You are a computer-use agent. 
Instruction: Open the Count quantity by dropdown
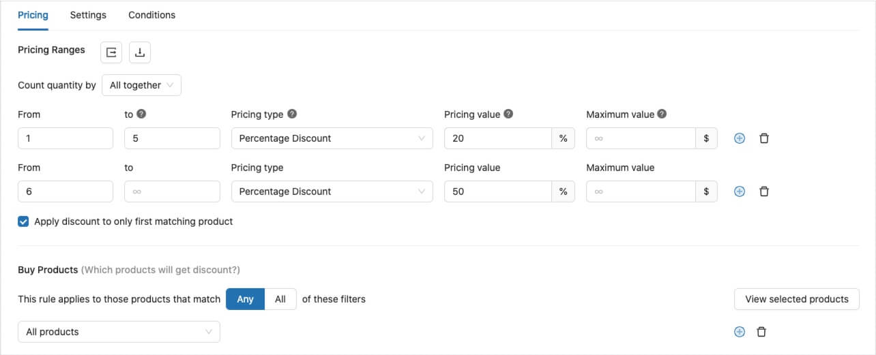(x=141, y=85)
